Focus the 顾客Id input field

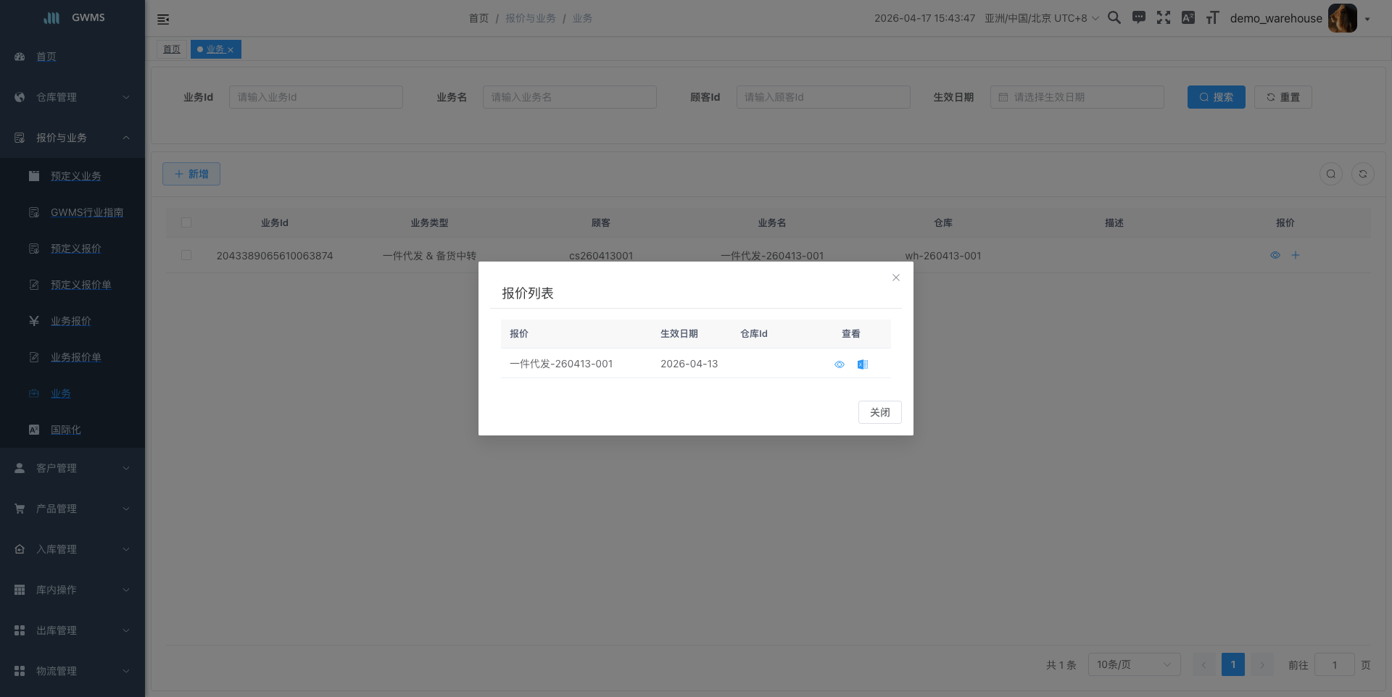824,97
